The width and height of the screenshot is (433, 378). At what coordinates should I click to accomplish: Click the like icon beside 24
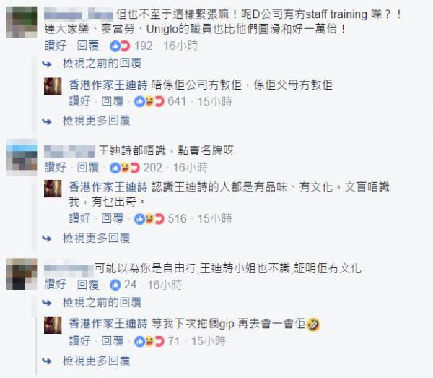tap(115, 285)
